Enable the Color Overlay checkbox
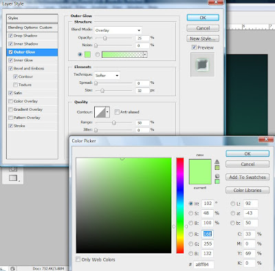The image size is (275, 271). click(x=10, y=101)
